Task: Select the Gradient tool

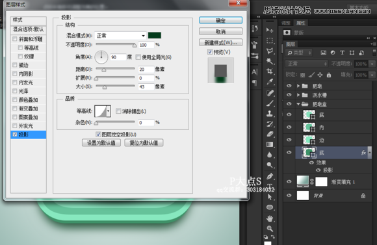Action: (270, 144)
